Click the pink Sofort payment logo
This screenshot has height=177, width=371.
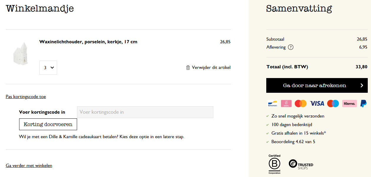click(x=286, y=103)
